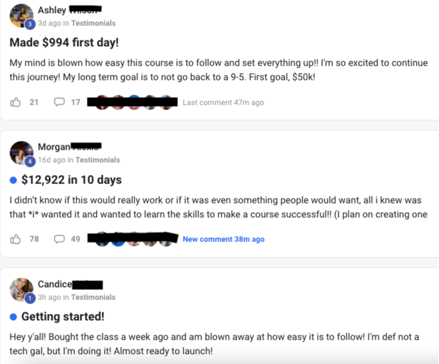Like the $12,922 in 10 days post
The width and height of the screenshot is (439, 364).
coord(16,239)
